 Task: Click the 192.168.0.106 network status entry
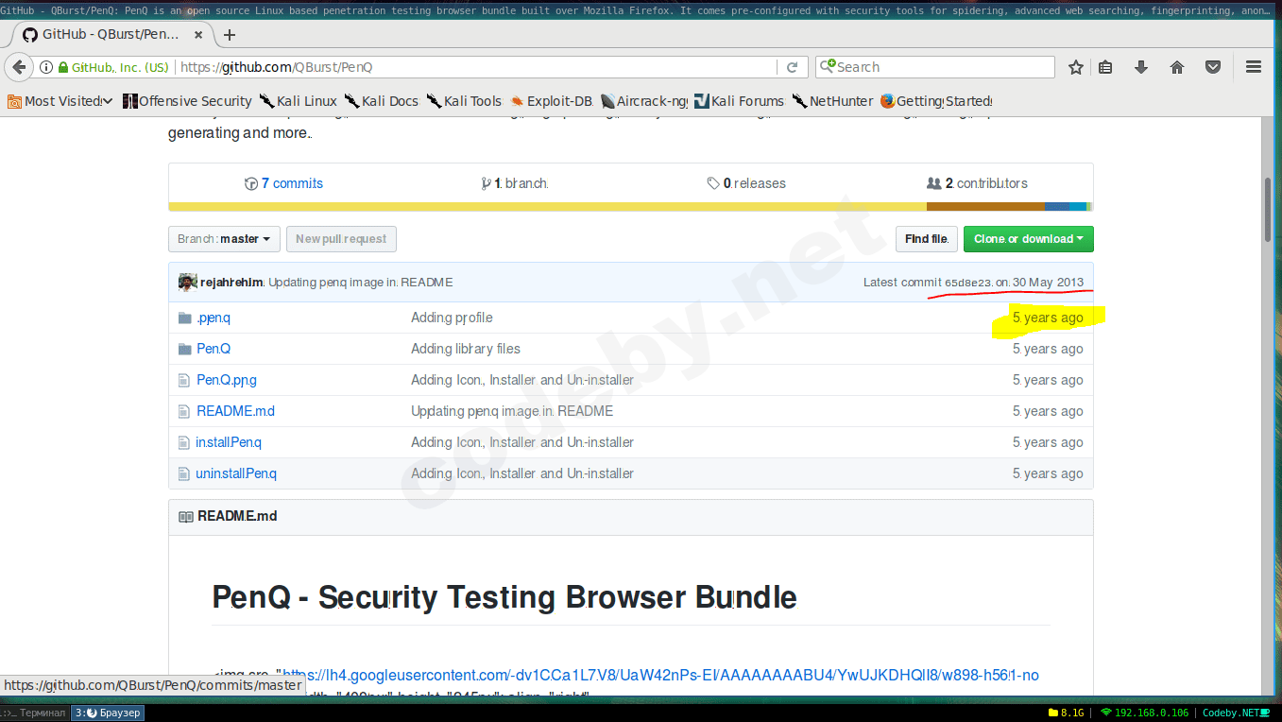click(1145, 713)
